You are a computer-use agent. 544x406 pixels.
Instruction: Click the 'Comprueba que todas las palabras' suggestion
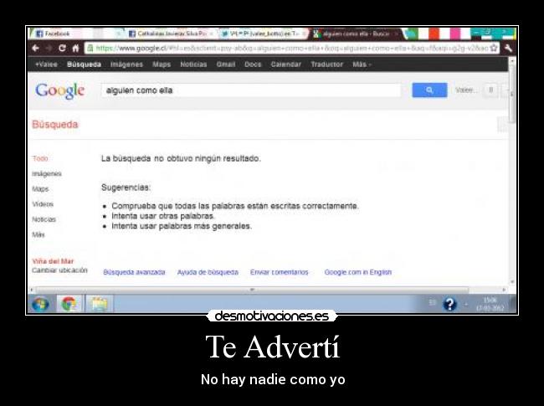(x=235, y=206)
